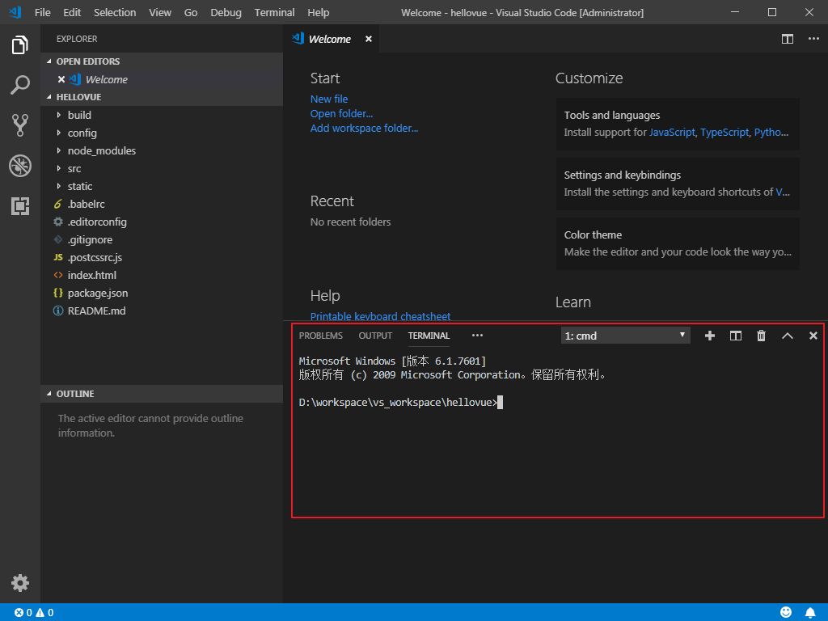
Task: Maximize the terminal panel size
Action: (x=788, y=336)
